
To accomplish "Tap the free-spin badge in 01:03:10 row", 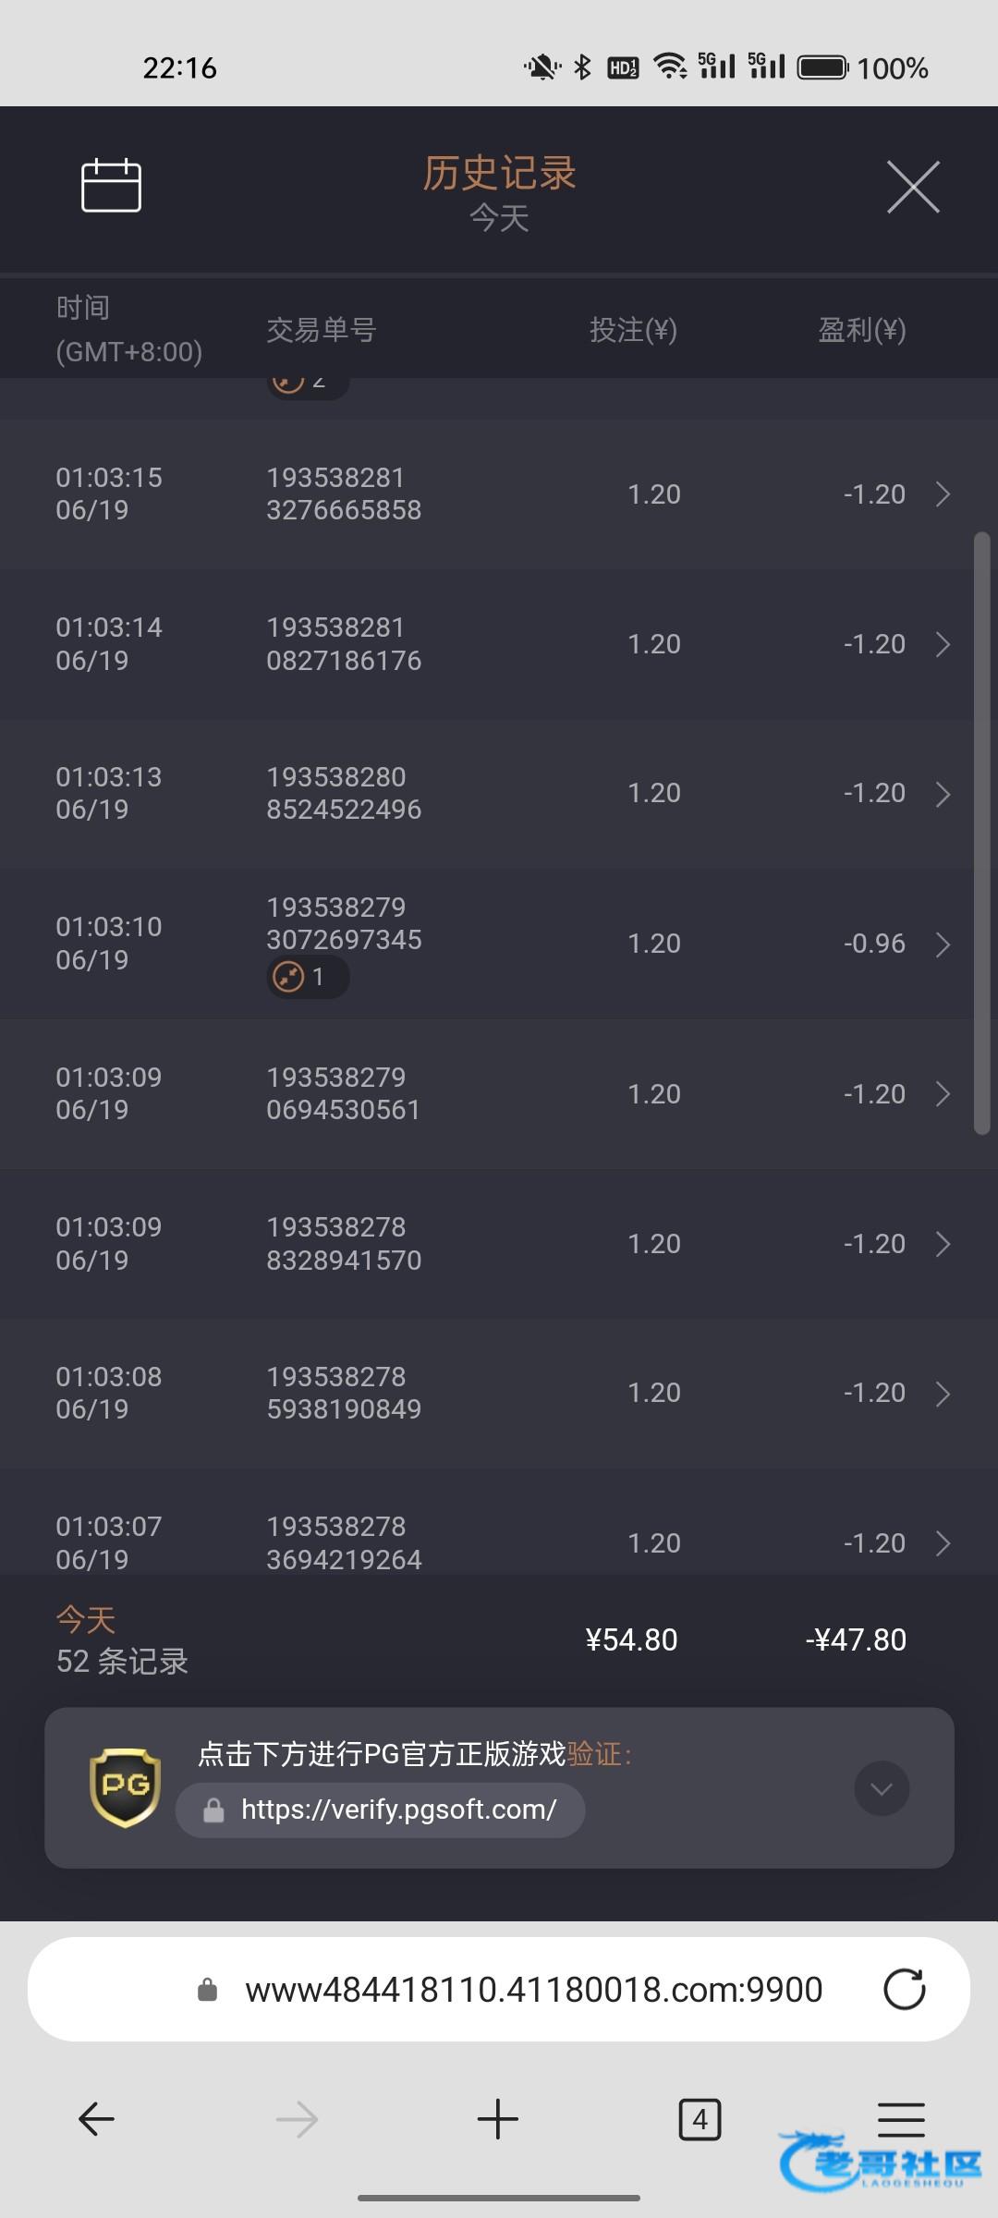I will point(308,977).
